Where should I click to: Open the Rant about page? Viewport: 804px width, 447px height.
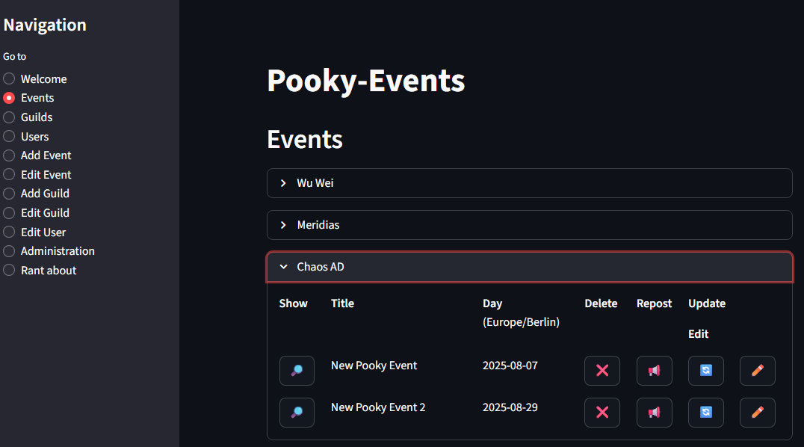tap(9, 271)
